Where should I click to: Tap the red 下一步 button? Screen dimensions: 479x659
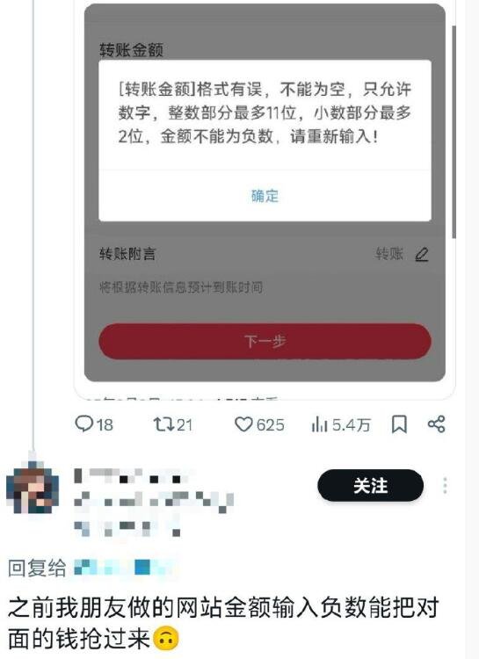point(265,341)
